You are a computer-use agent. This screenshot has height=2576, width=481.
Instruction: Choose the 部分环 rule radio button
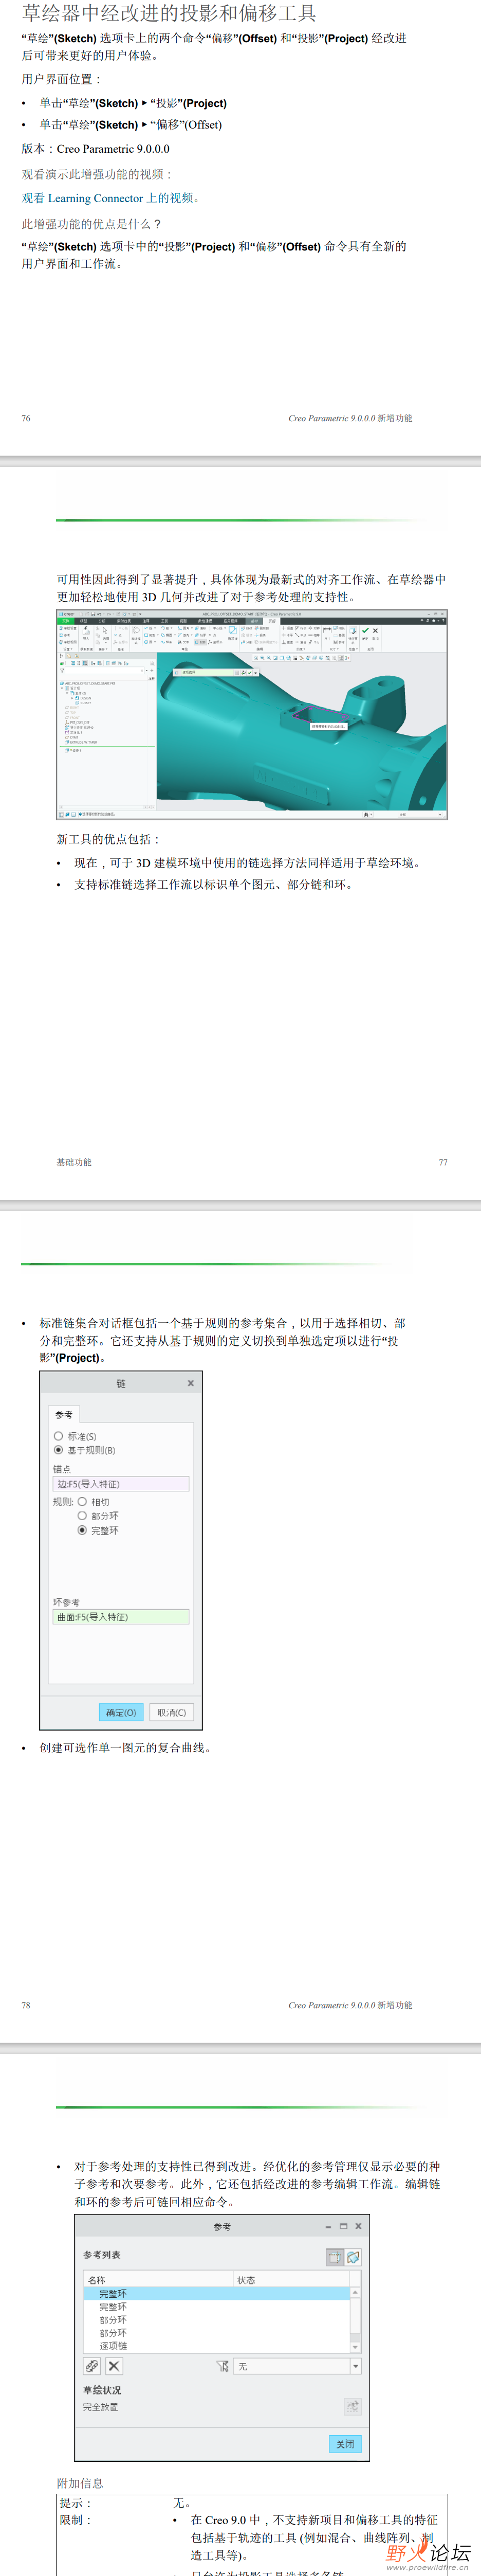(82, 1516)
